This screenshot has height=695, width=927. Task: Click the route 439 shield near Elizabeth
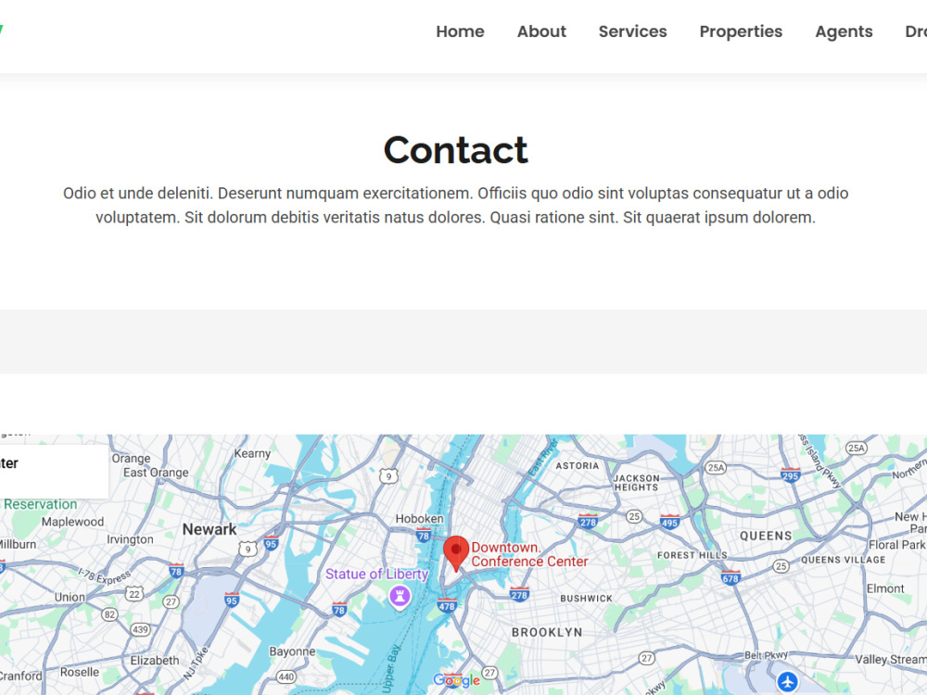[140, 629]
